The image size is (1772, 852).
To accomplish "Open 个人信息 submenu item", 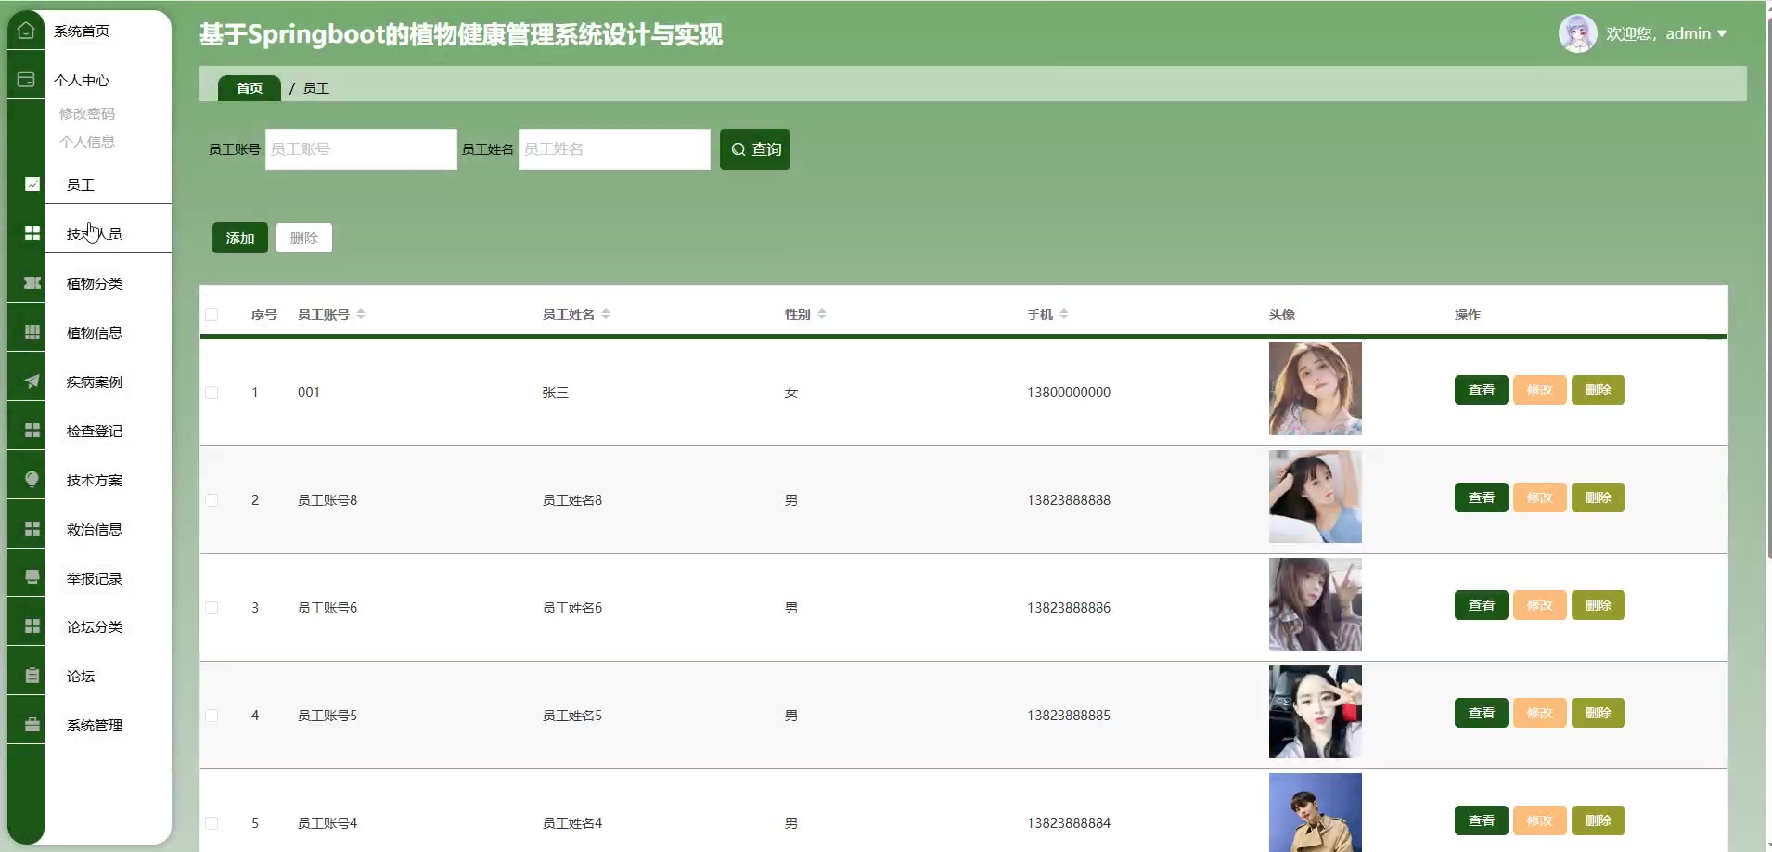I will (87, 141).
